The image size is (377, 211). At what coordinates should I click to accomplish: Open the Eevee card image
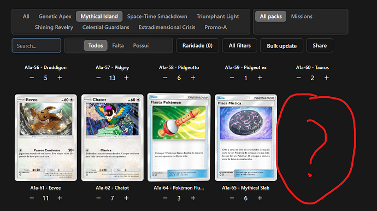point(46,137)
